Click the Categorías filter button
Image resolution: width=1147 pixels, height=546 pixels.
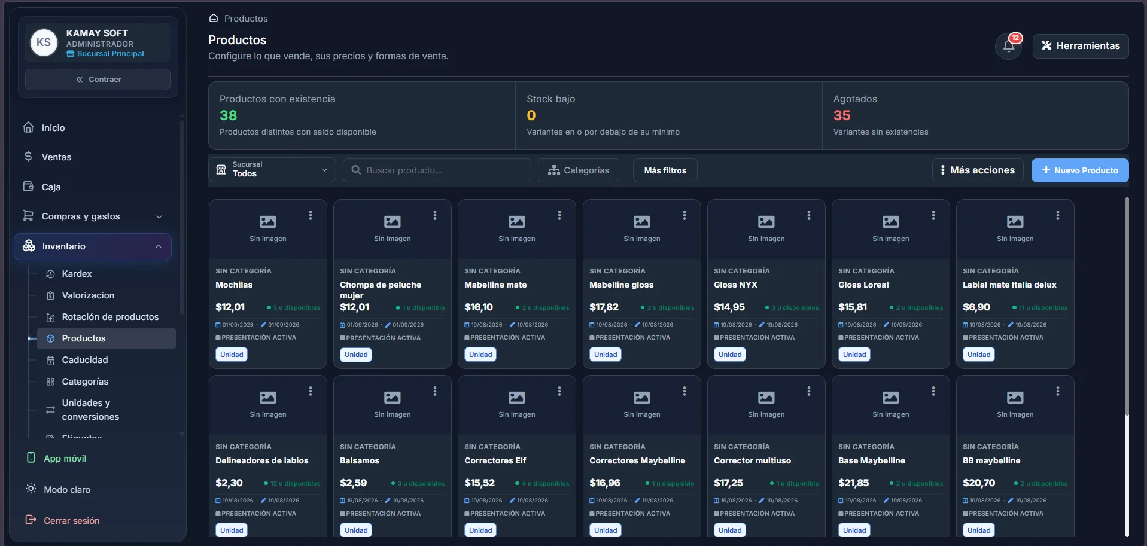point(579,170)
